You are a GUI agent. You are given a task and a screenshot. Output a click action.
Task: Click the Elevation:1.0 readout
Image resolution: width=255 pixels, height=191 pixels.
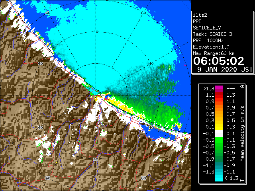(211, 47)
